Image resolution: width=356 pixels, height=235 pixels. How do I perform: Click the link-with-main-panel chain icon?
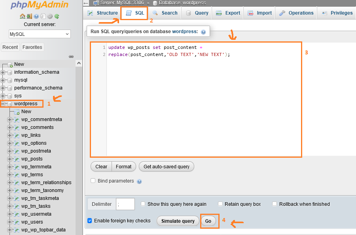click(x=71, y=56)
